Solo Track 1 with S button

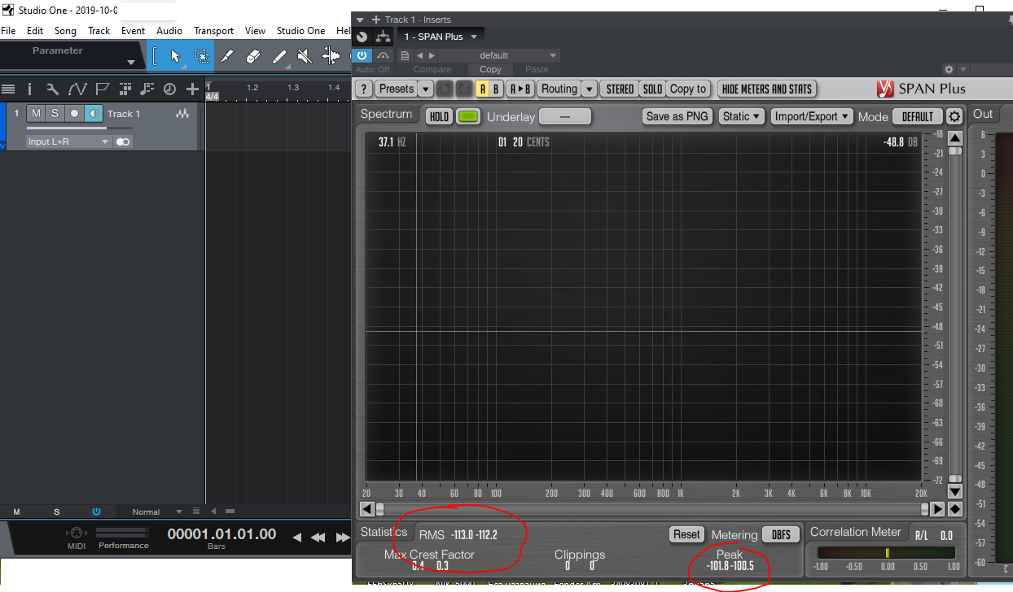(x=55, y=113)
